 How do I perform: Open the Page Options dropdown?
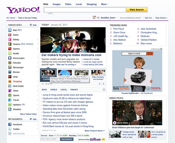(x=161, y=18)
